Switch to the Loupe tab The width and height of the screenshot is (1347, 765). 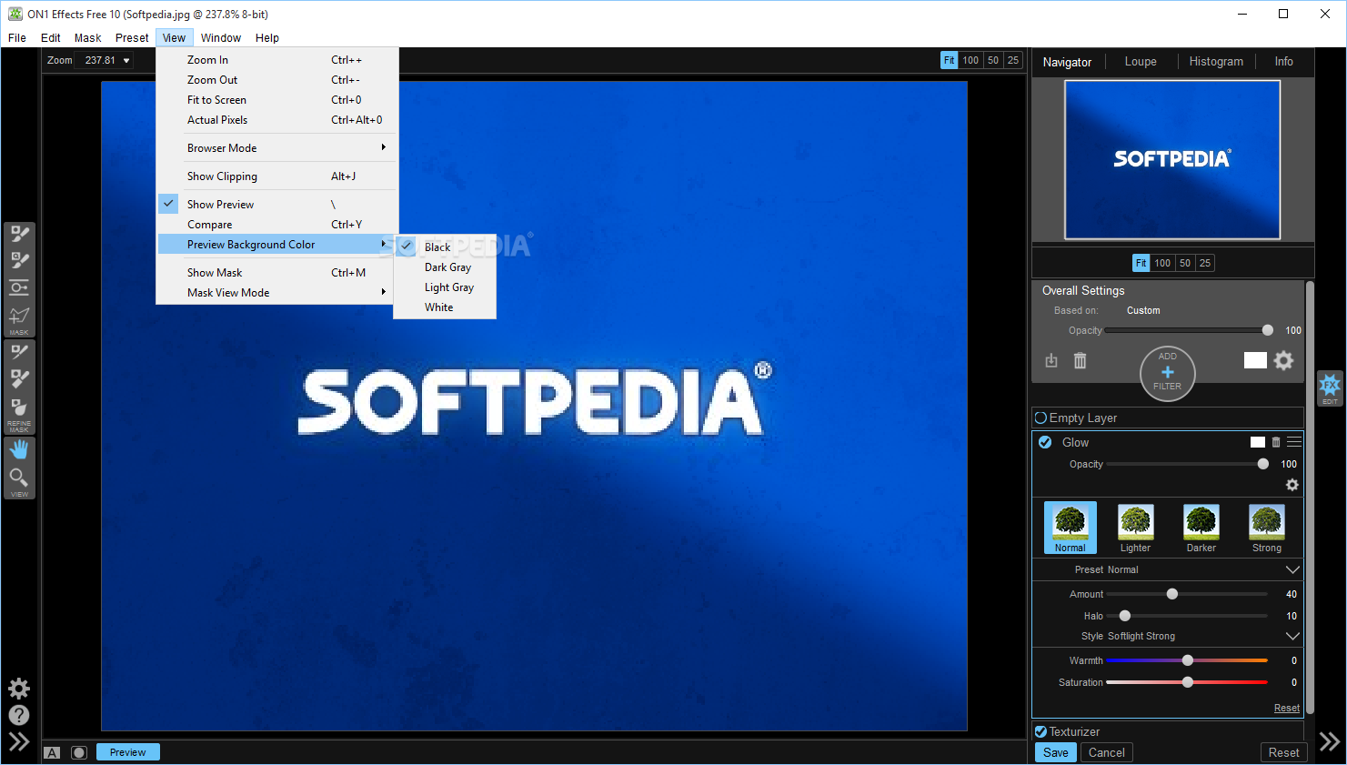click(x=1141, y=62)
